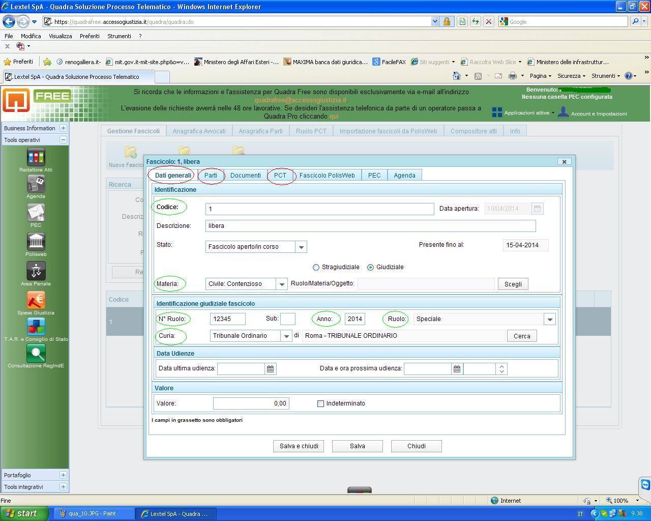Click the Codice input field
651x521 pixels.
(x=319, y=209)
